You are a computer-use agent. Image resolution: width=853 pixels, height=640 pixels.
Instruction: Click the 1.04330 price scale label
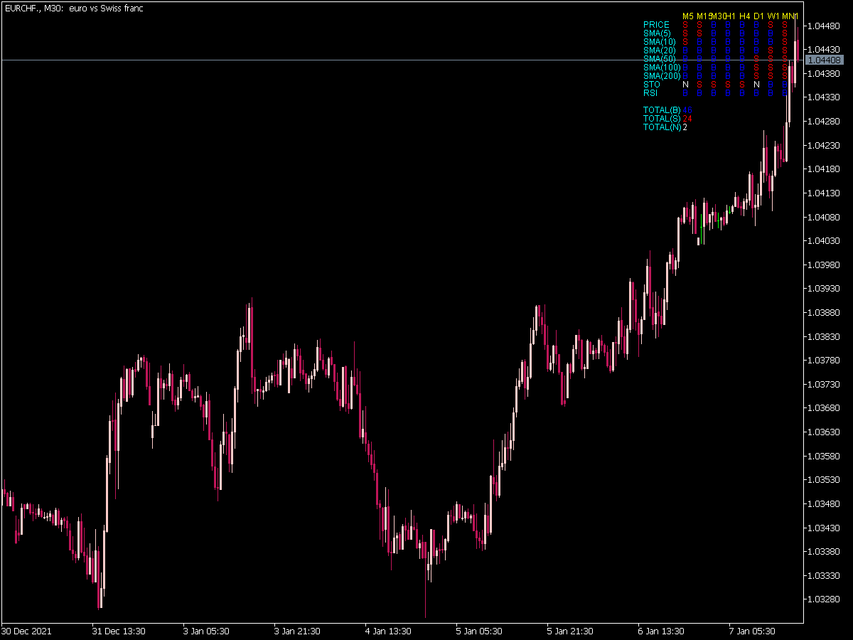coord(822,97)
